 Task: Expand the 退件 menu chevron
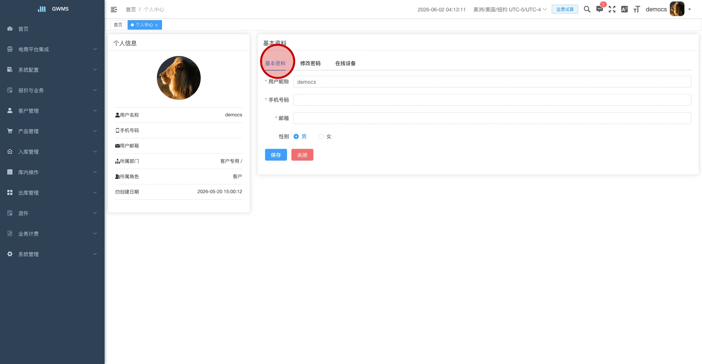95,213
